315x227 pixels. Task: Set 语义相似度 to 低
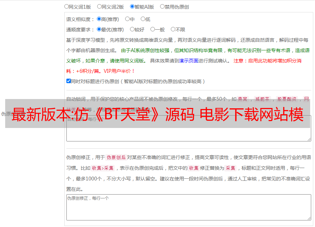tap(143, 19)
